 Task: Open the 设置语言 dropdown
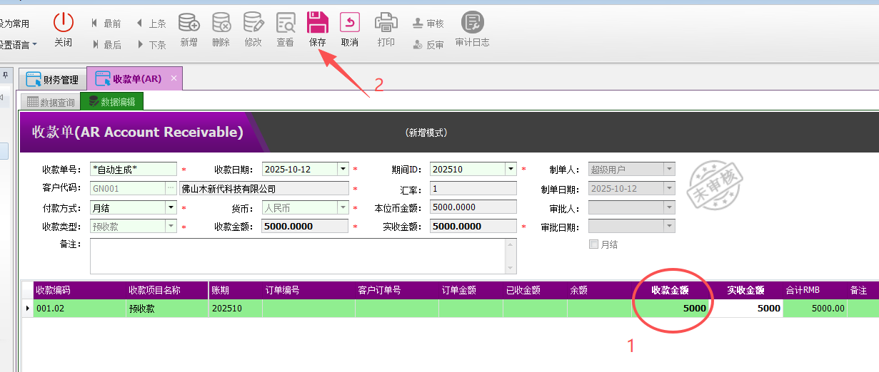point(18,44)
